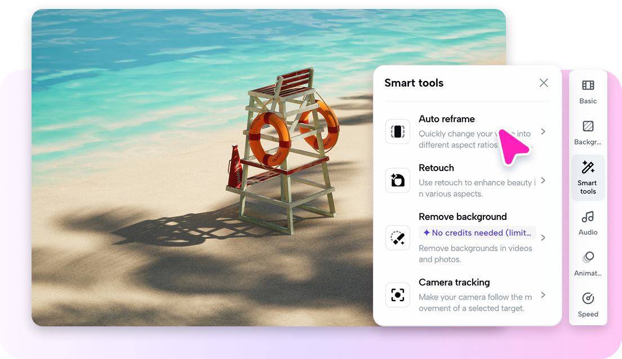Click the Smart tools wand icon
Viewport: 622px width, 359px height.
click(588, 168)
